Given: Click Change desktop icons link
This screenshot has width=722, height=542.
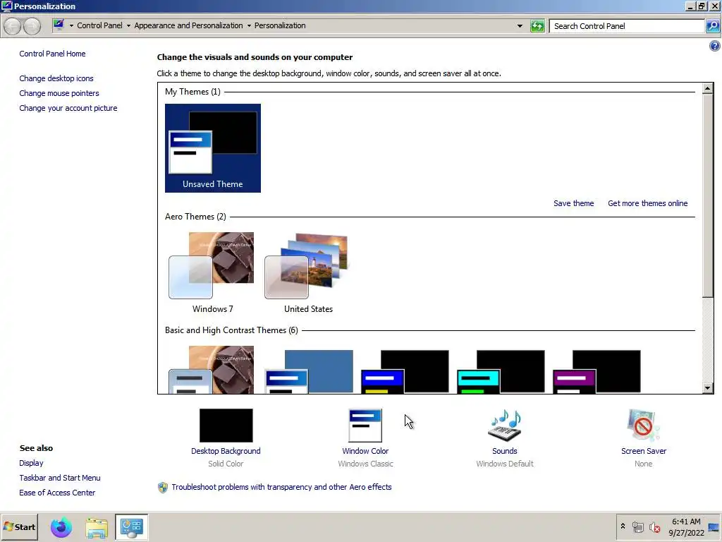Looking at the screenshot, I should [x=56, y=78].
